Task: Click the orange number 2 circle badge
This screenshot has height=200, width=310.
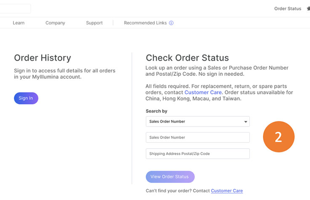Action: click(278, 137)
